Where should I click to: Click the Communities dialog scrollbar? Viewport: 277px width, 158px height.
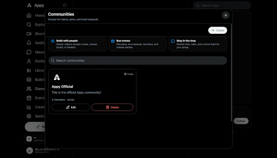coord(231,72)
